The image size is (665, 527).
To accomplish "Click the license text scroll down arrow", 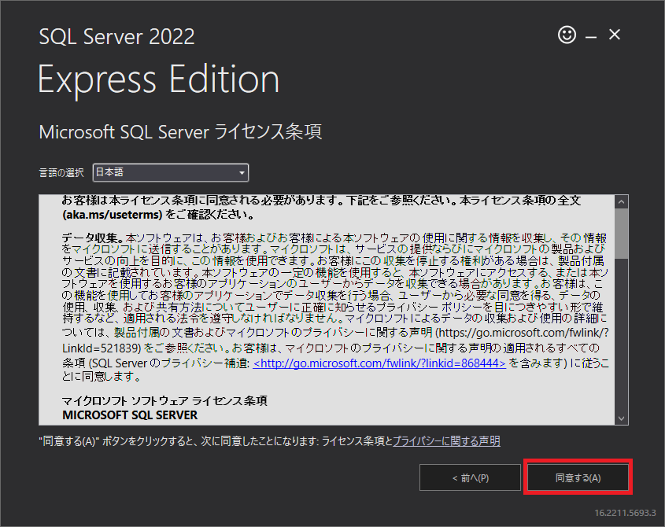I will pos(621,418).
